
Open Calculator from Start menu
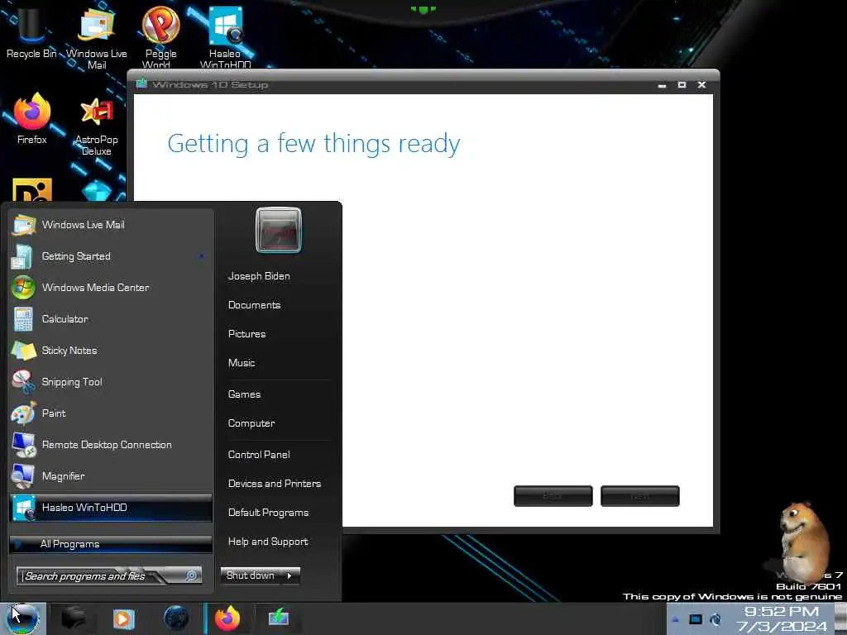[x=112, y=319]
